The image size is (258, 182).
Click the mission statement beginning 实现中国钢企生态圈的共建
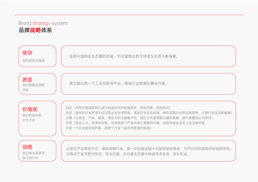pos(124,56)
